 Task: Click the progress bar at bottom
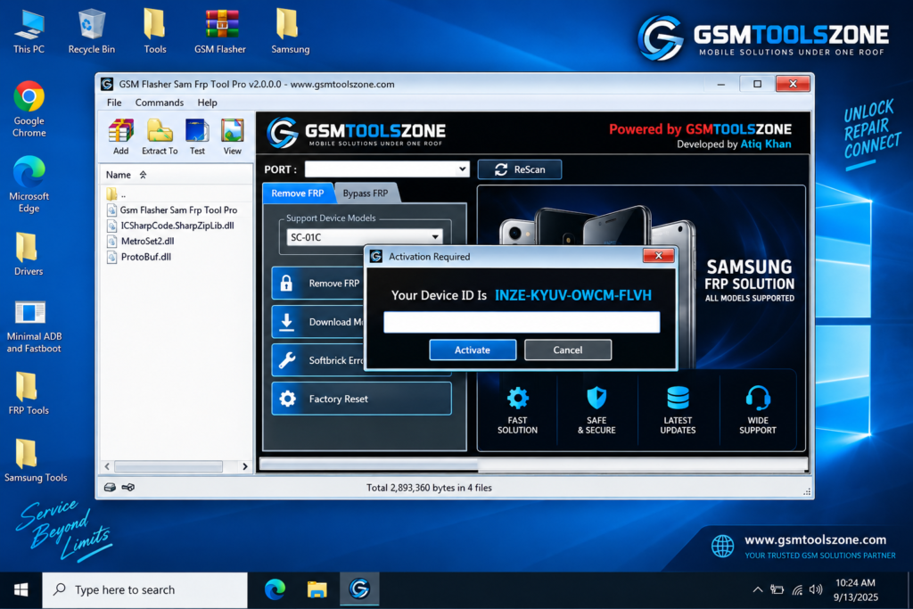tap(533, 465)
